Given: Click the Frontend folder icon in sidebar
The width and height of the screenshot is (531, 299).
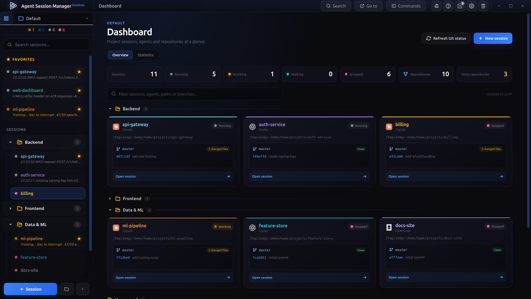Looking at the screenshot, I should 20,208.
